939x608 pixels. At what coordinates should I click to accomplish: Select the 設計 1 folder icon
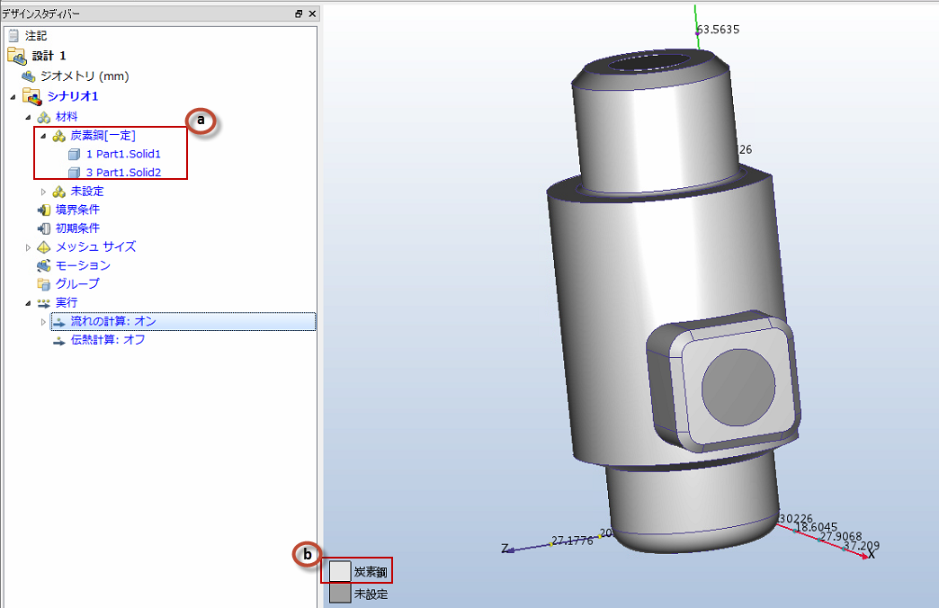pos(17,56)
